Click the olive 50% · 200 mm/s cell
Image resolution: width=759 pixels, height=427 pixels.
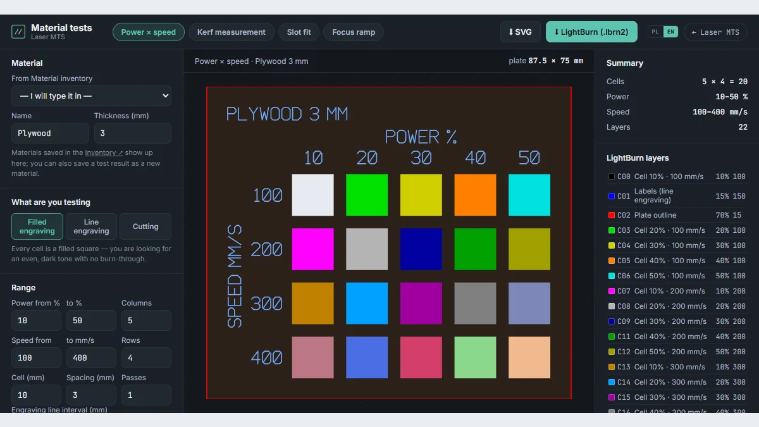click(529, 249)
